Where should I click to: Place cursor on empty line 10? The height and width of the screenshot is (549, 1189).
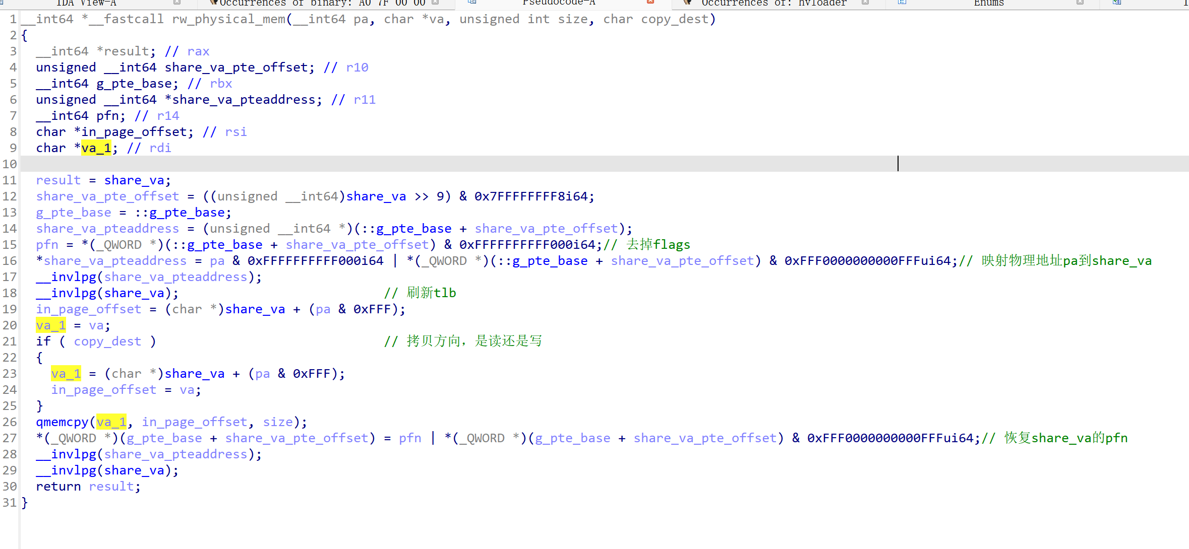click(x=604, y=164)
